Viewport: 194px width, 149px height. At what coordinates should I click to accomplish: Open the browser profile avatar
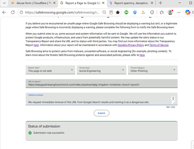coord(170,12)
